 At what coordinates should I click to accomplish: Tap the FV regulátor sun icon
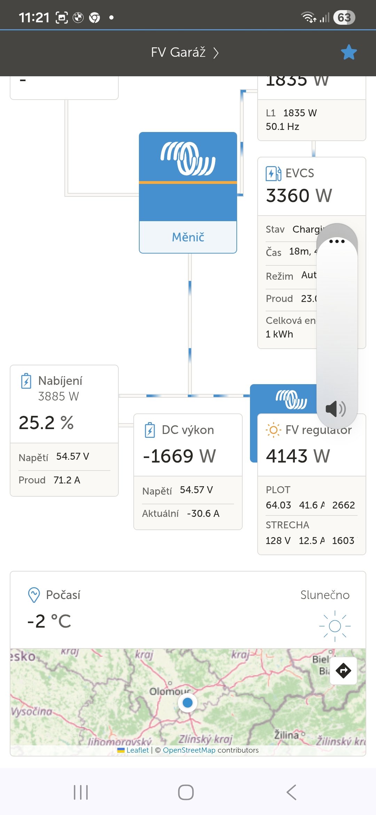(273, 430)
